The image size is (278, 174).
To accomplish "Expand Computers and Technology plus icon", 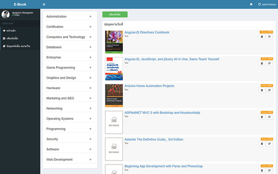I will (x=90, y=37).
